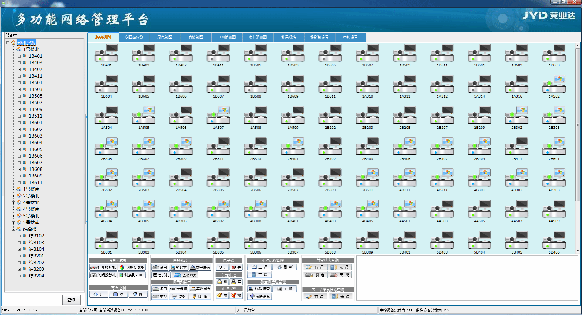Switch projector input with 切换到 RGB
The height and width of the screenshot is (315, 582).
[x=132, y=267]
